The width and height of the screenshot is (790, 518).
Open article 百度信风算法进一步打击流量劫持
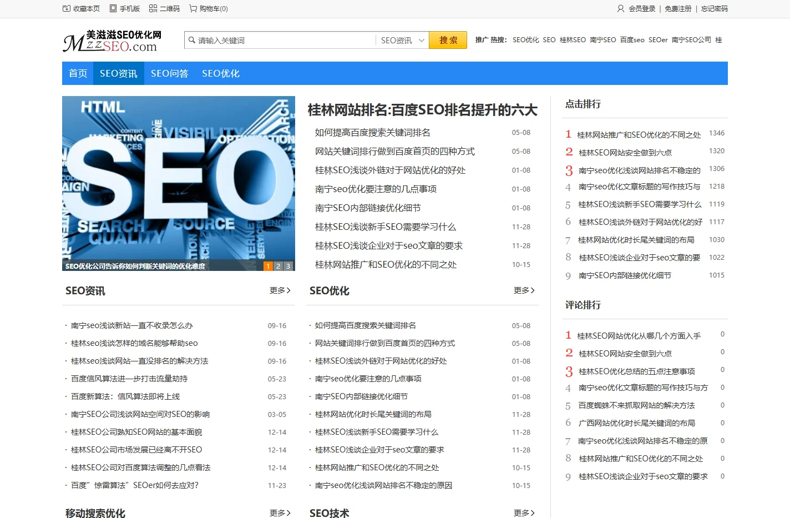[x=129, y=379]
